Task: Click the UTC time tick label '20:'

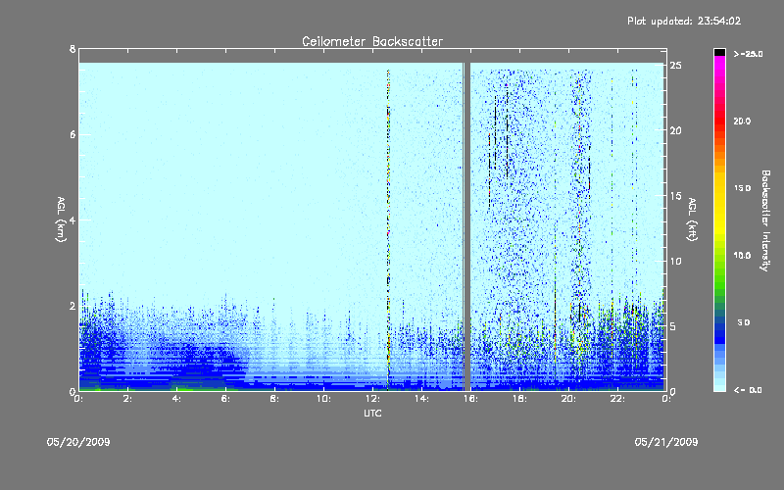Action: tap(568, 399)
